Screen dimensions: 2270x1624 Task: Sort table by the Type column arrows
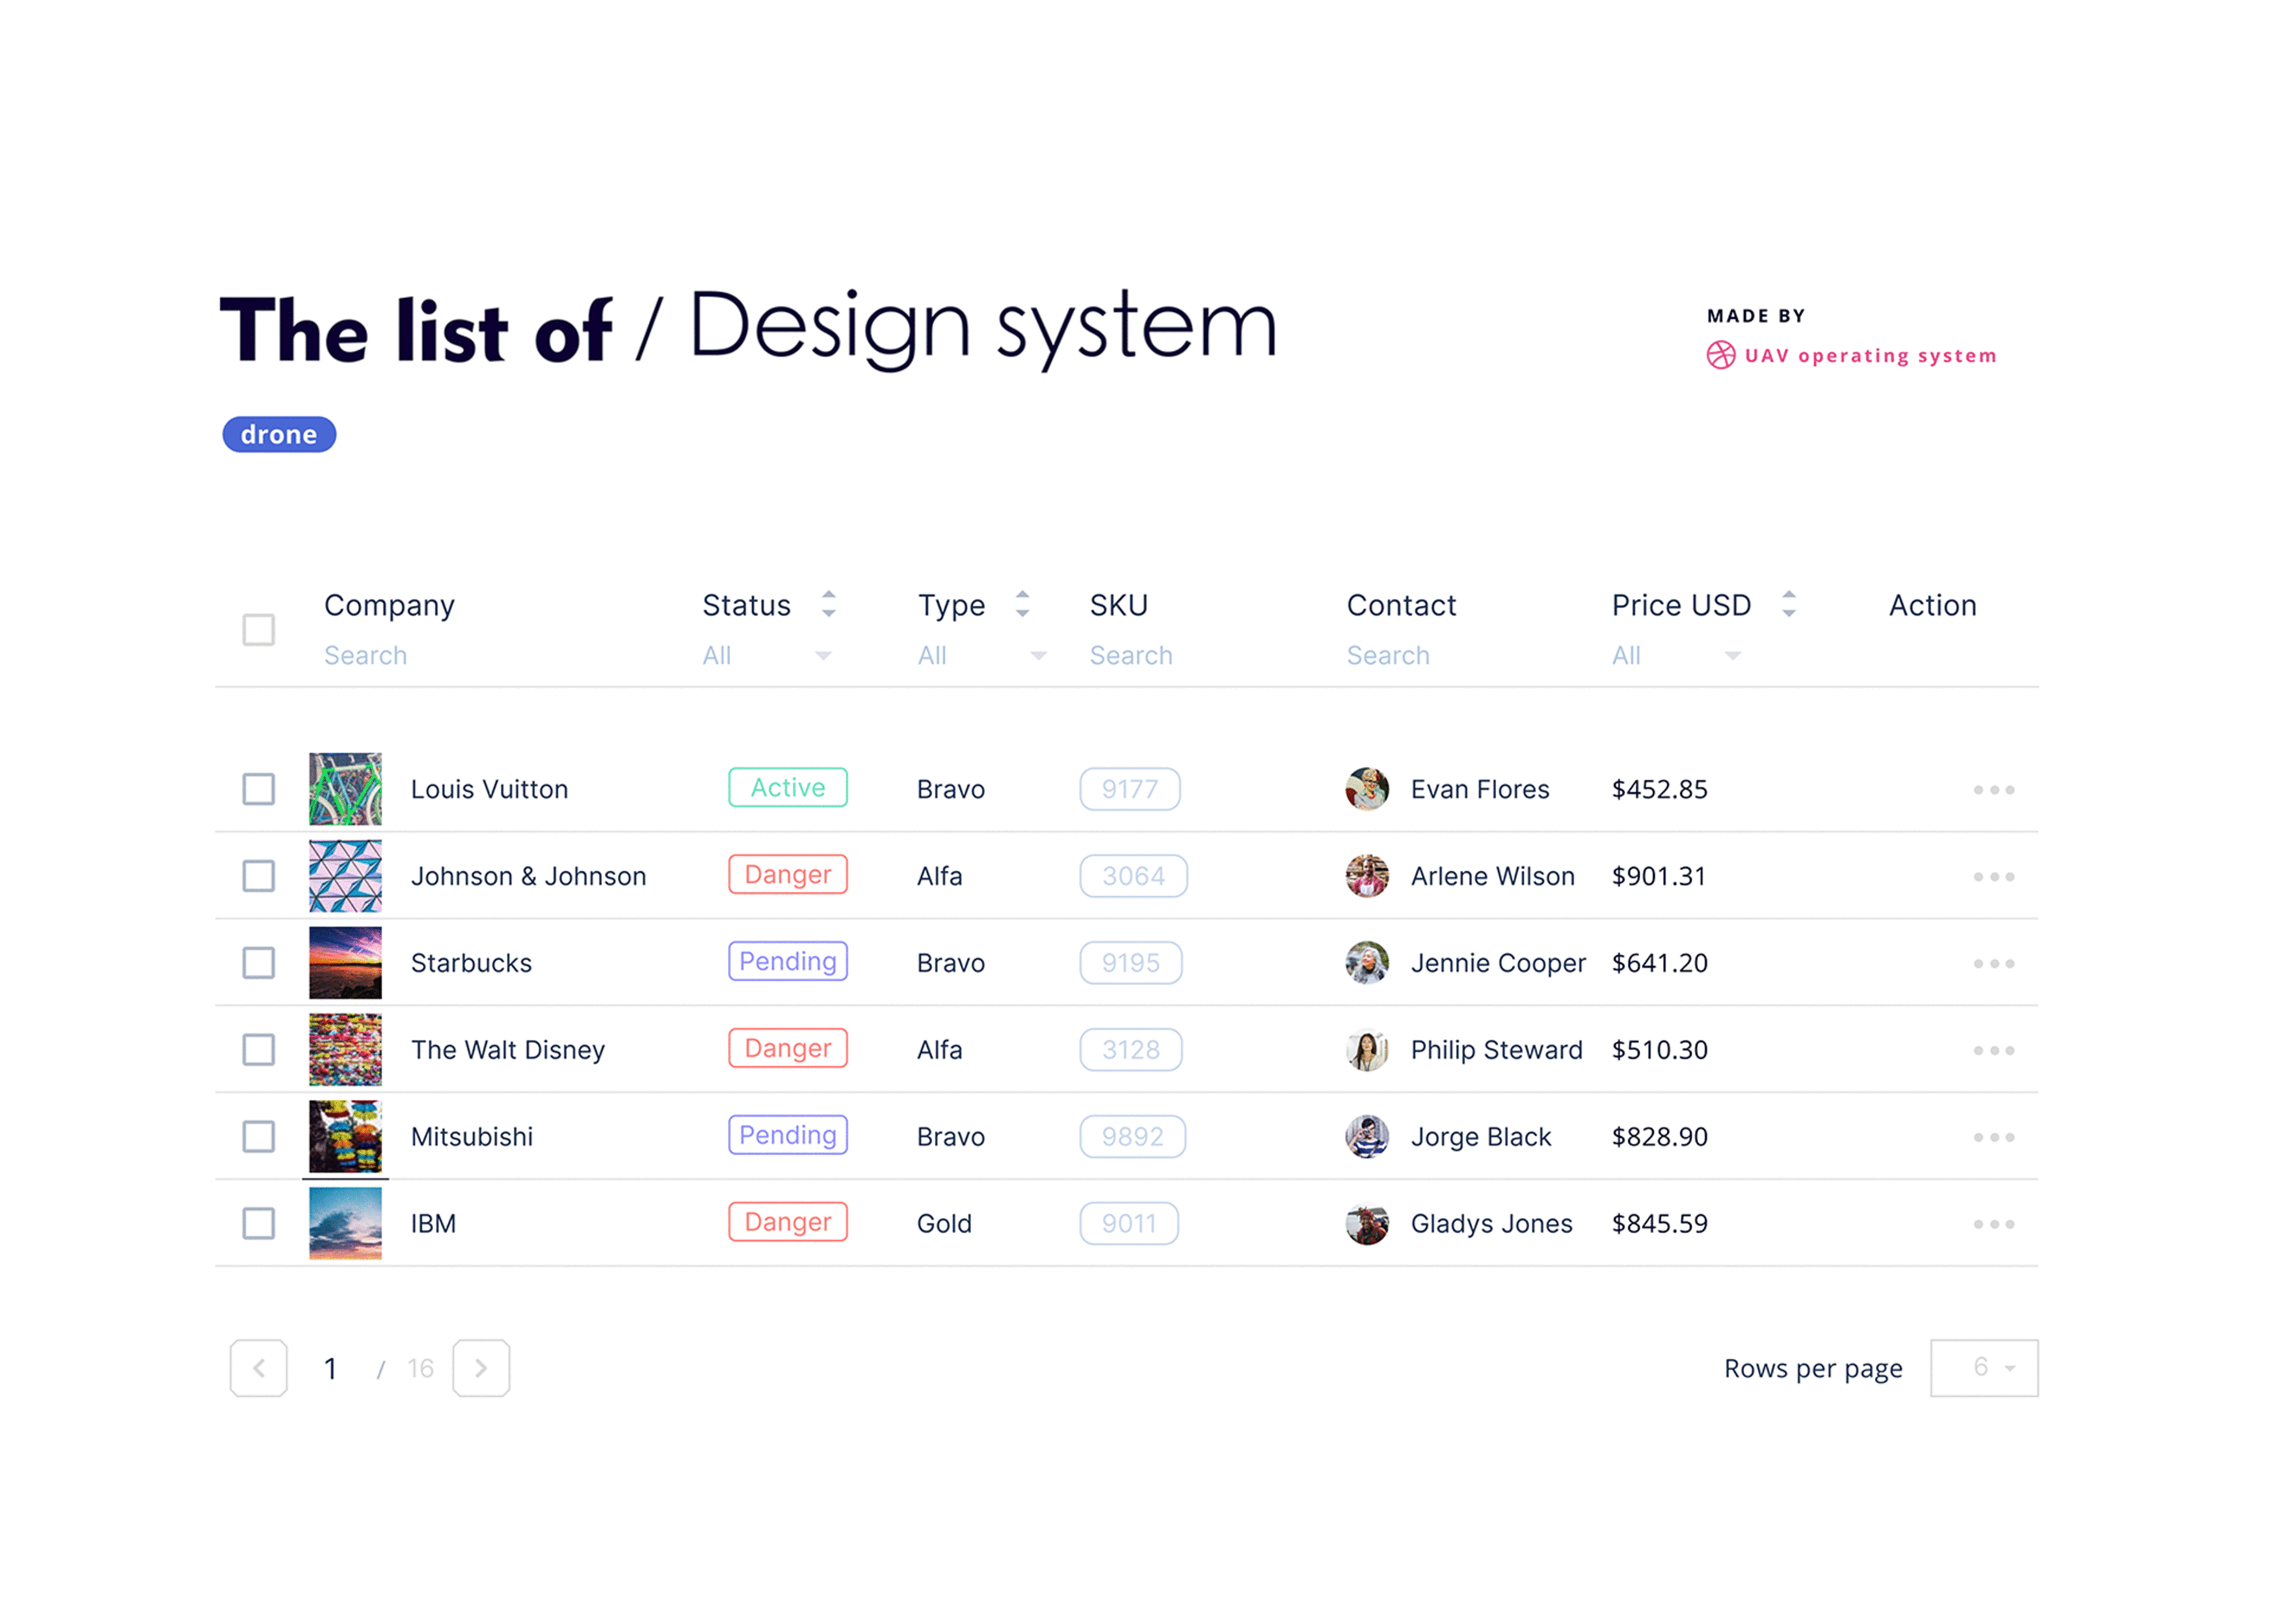(1022, 604)
